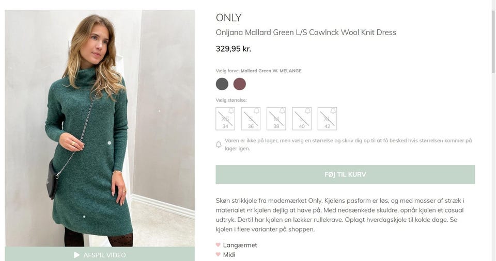Click the Onljana Mallard Green product title

[x=306, y=32]
